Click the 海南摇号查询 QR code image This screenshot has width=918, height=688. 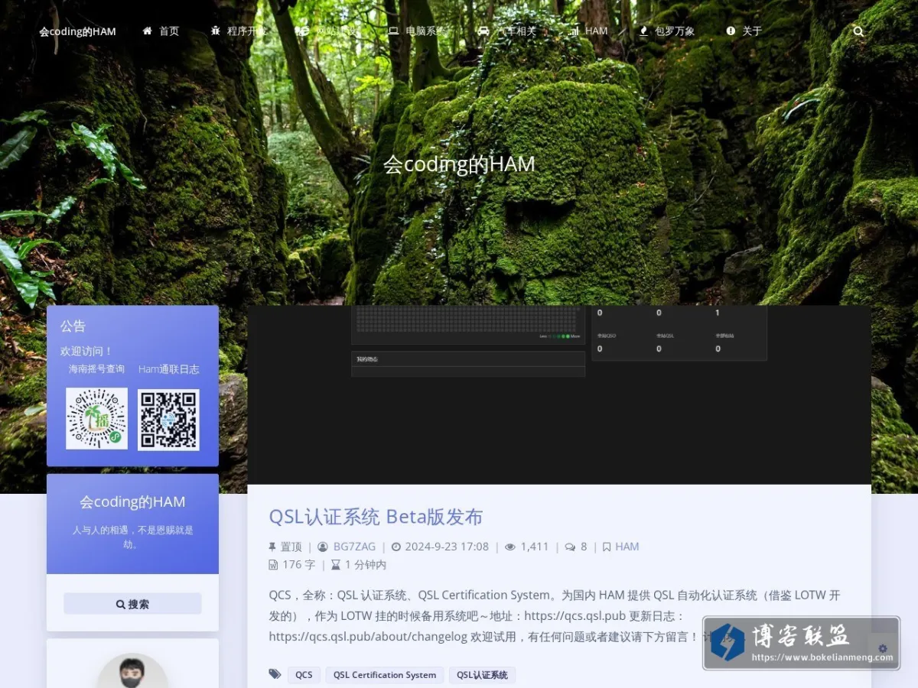(x=96, y=419)
